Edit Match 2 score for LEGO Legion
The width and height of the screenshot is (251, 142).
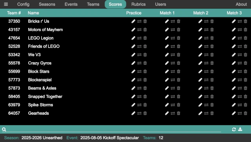200,38
